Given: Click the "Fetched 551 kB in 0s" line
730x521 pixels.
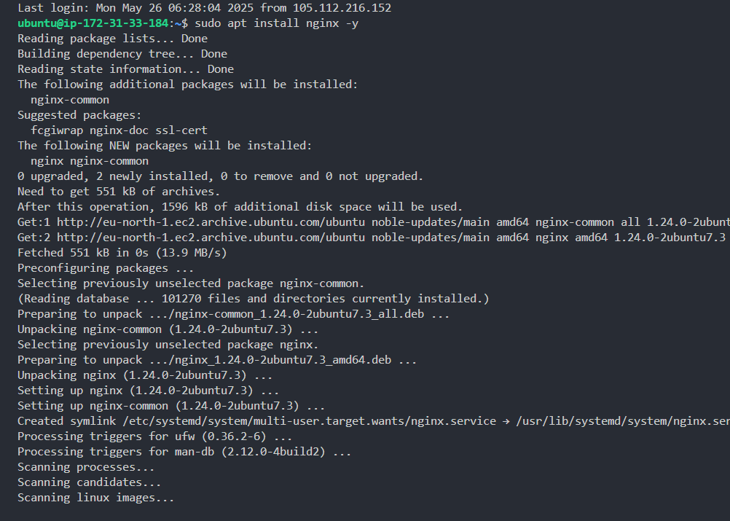Looking at the screenshot, I should [122, 253].
